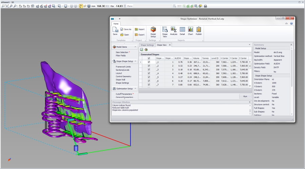Collapse the Optimization Setup section

click(x=136, y=89)
